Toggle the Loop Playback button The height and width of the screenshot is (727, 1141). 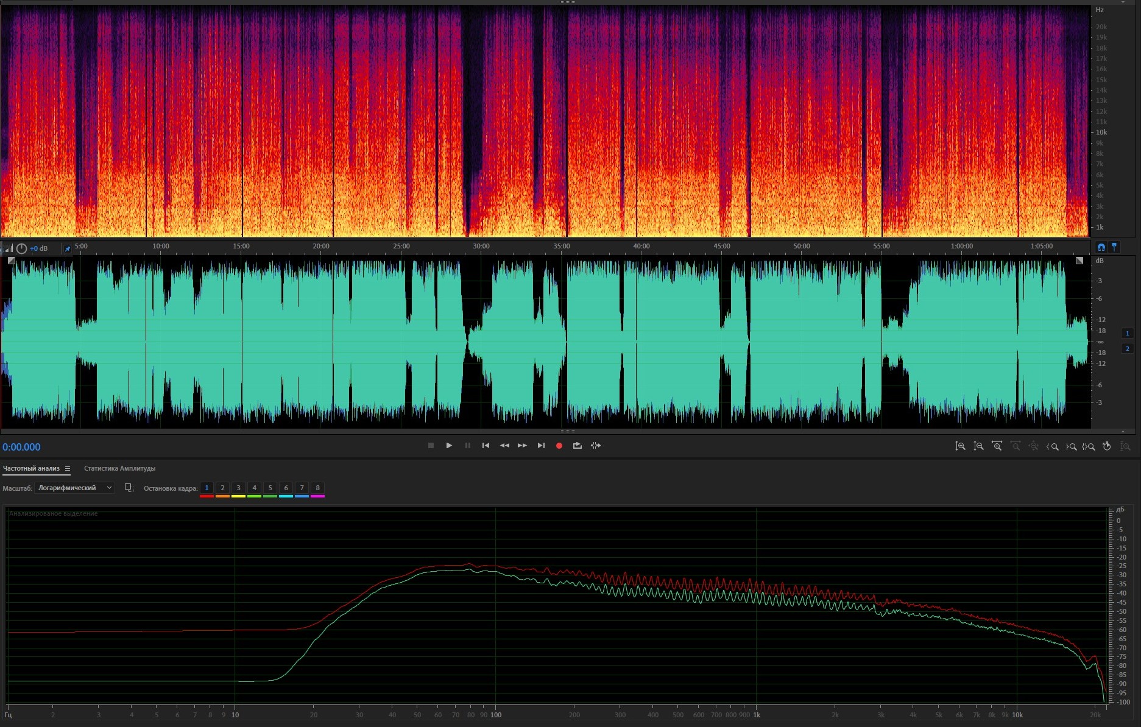pos(578,446)
